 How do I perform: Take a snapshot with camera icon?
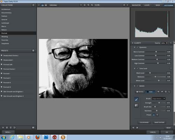point(33,128)
